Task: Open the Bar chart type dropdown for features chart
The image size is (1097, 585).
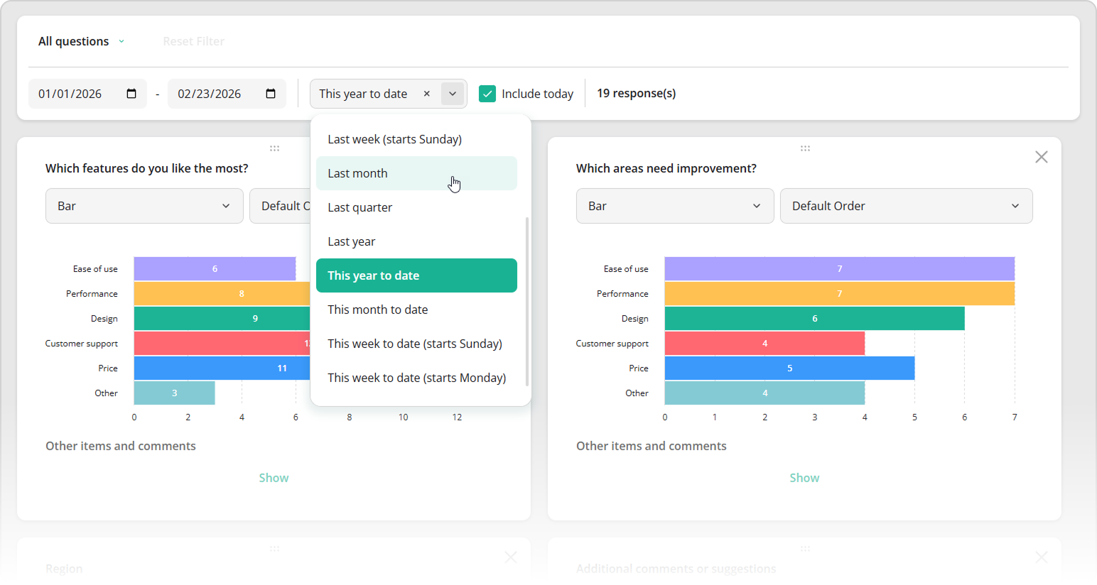Action: coord(144,205)
